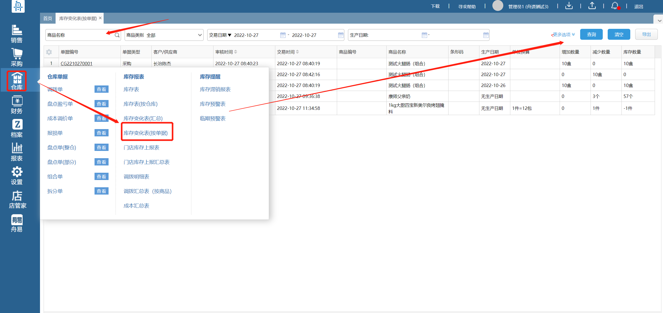
Task: Click 查看 next to 拆分单
Action: (x=102, y=191)
